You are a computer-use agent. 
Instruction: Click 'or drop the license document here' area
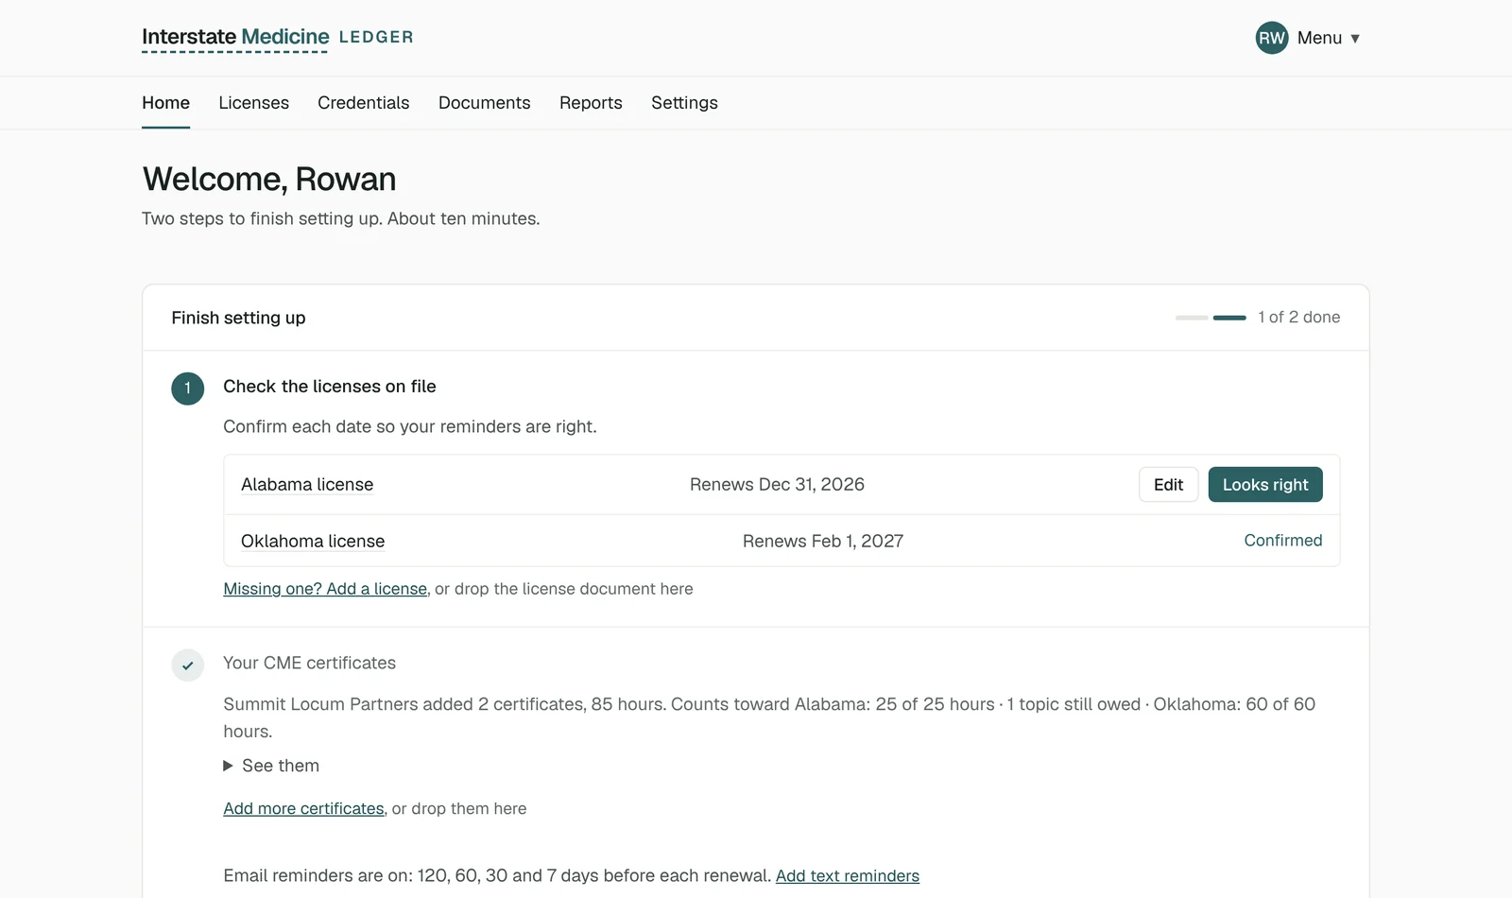(564, 589)
